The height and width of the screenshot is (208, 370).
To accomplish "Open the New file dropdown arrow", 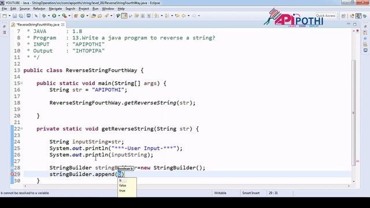I will pyautogui.click(x=9, y=16).
